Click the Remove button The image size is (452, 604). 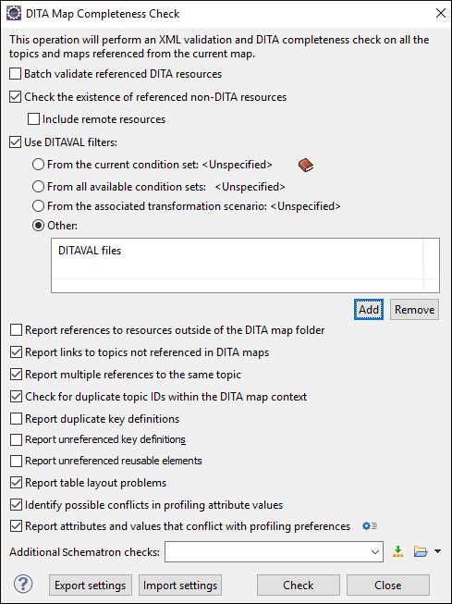click(414, 310)
